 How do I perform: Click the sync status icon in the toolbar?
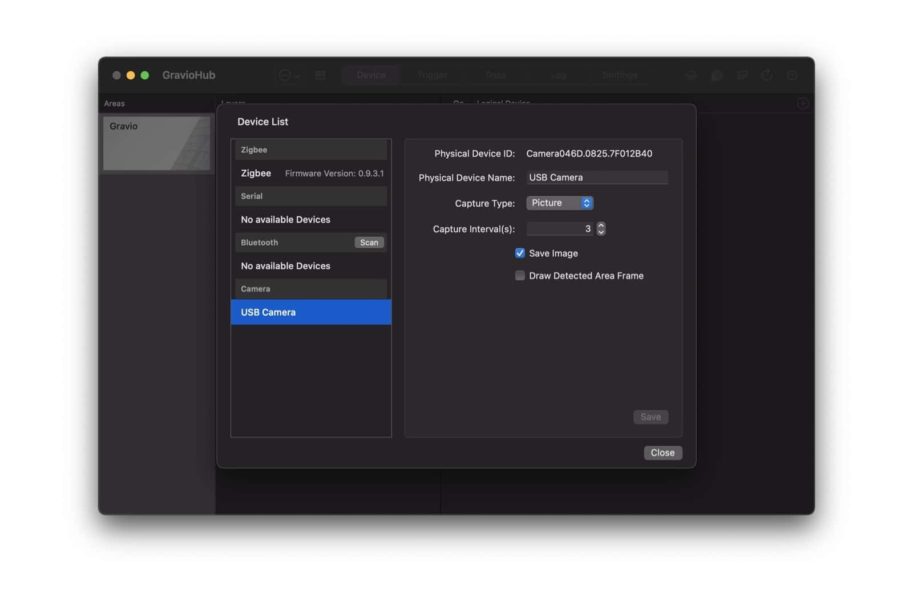click(x=691, y=75)
